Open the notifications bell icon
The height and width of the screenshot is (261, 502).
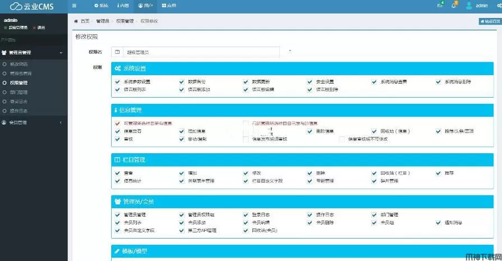point(454,6)
